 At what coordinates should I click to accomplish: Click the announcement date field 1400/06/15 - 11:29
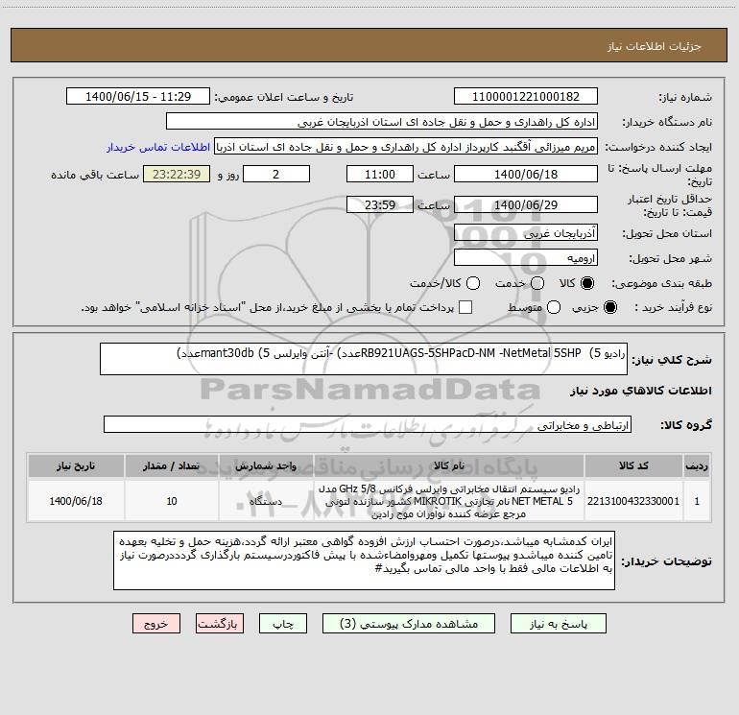[x=138, y=96]
